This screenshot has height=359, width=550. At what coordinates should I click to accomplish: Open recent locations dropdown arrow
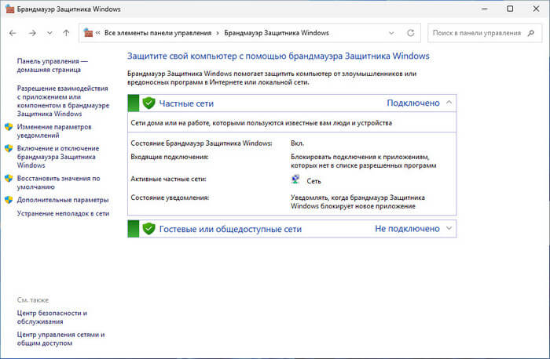click(x=49, y=33)
